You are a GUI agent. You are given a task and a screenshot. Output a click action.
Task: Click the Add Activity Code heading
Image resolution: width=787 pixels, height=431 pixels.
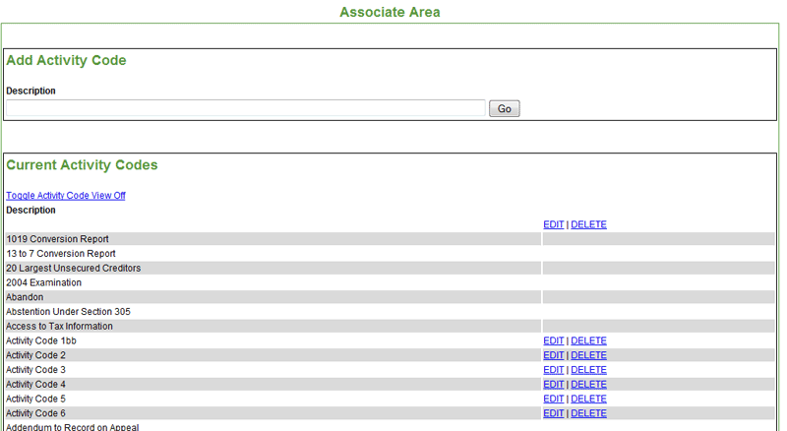(66, 60)
